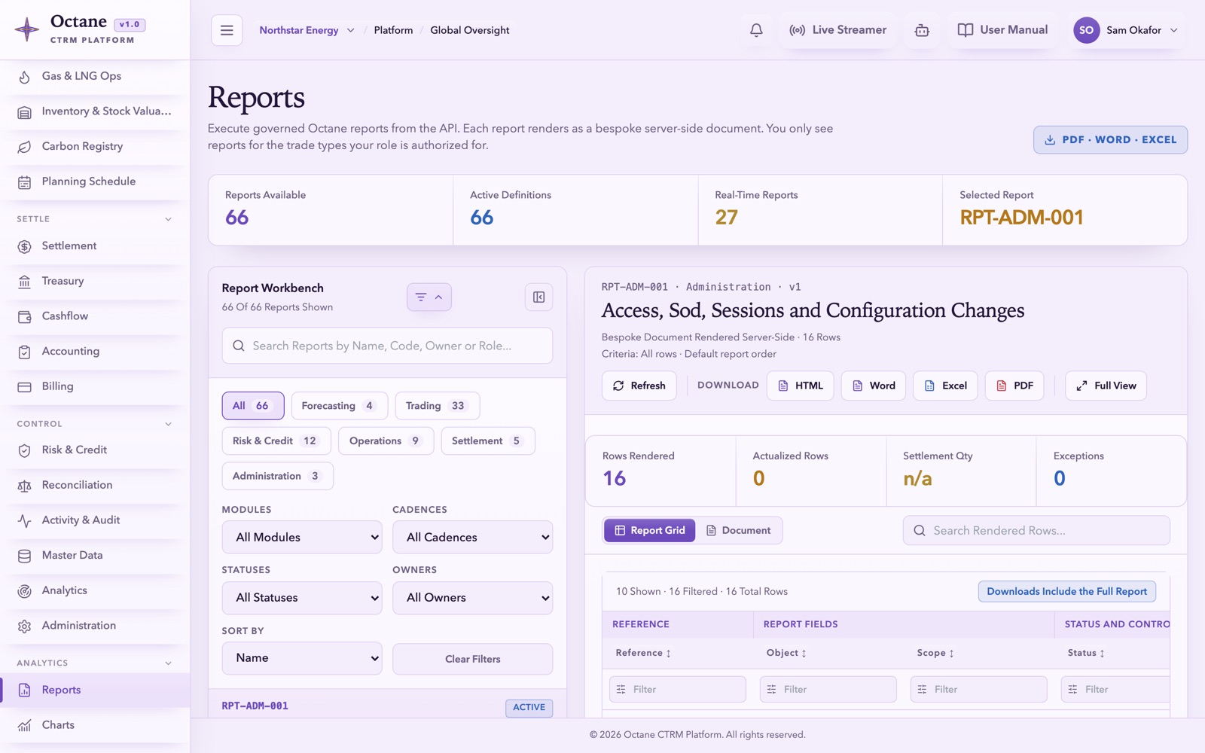The image size is (1205, 753).
Task: Open the hamburger menu toggle
Action: pyautogui.click(x=227, y=30)
